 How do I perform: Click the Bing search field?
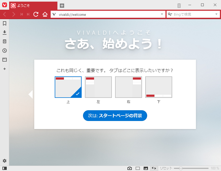click(193, 14)
